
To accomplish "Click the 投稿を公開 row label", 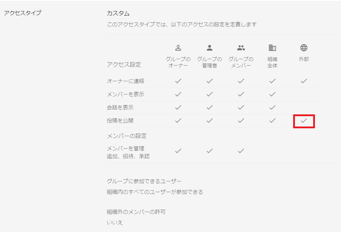I will tap(120, 121).
